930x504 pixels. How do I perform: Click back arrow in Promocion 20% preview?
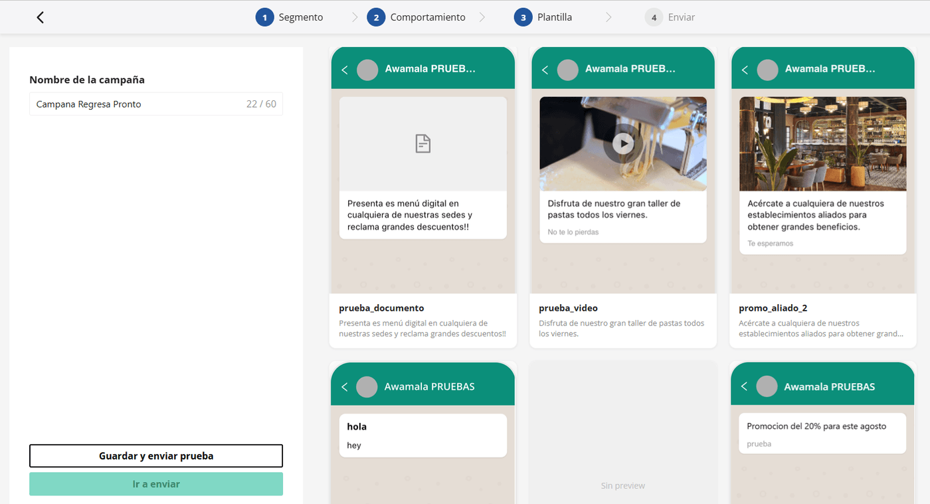(x=745, y=386)
